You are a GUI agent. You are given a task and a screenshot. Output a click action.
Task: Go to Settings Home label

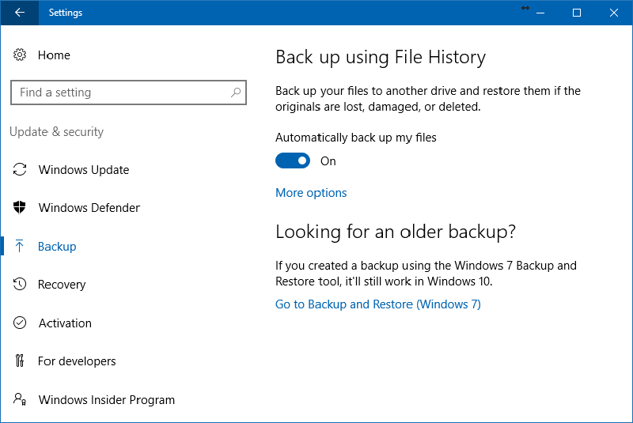click(x=54, y=55)
